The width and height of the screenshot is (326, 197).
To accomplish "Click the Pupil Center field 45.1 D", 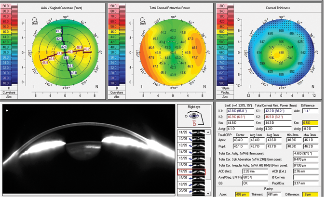I will point(241,146).
